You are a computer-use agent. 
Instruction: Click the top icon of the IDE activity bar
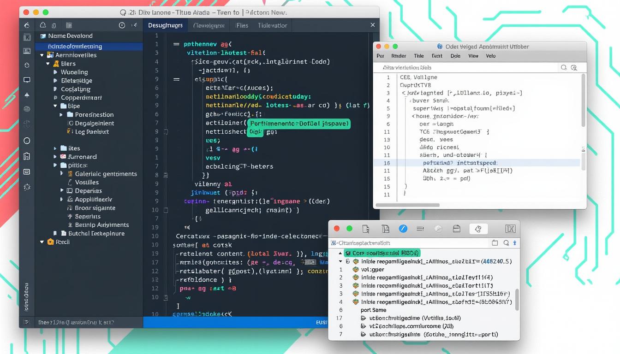point(27,25)
